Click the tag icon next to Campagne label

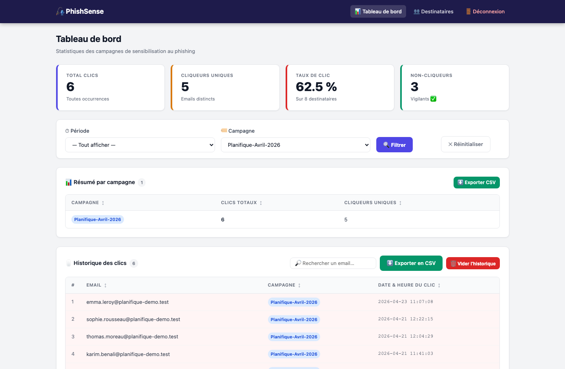224,130
